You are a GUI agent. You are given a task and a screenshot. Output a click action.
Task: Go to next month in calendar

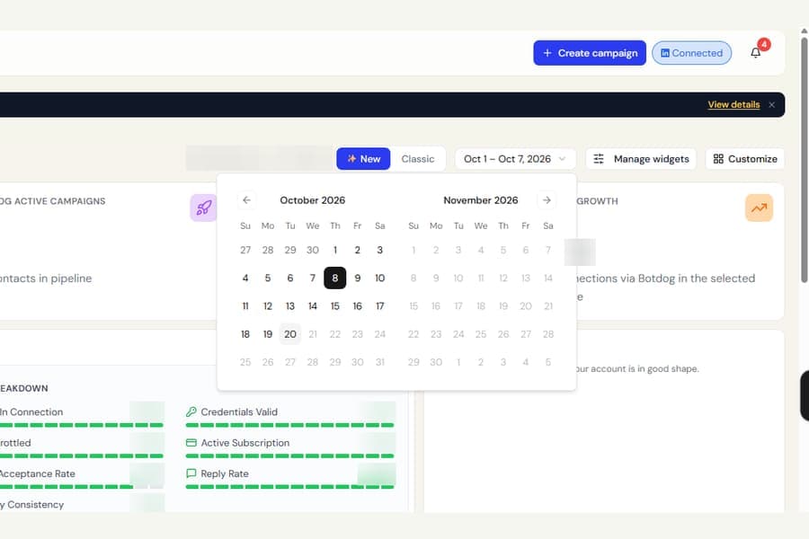(547, 200)
